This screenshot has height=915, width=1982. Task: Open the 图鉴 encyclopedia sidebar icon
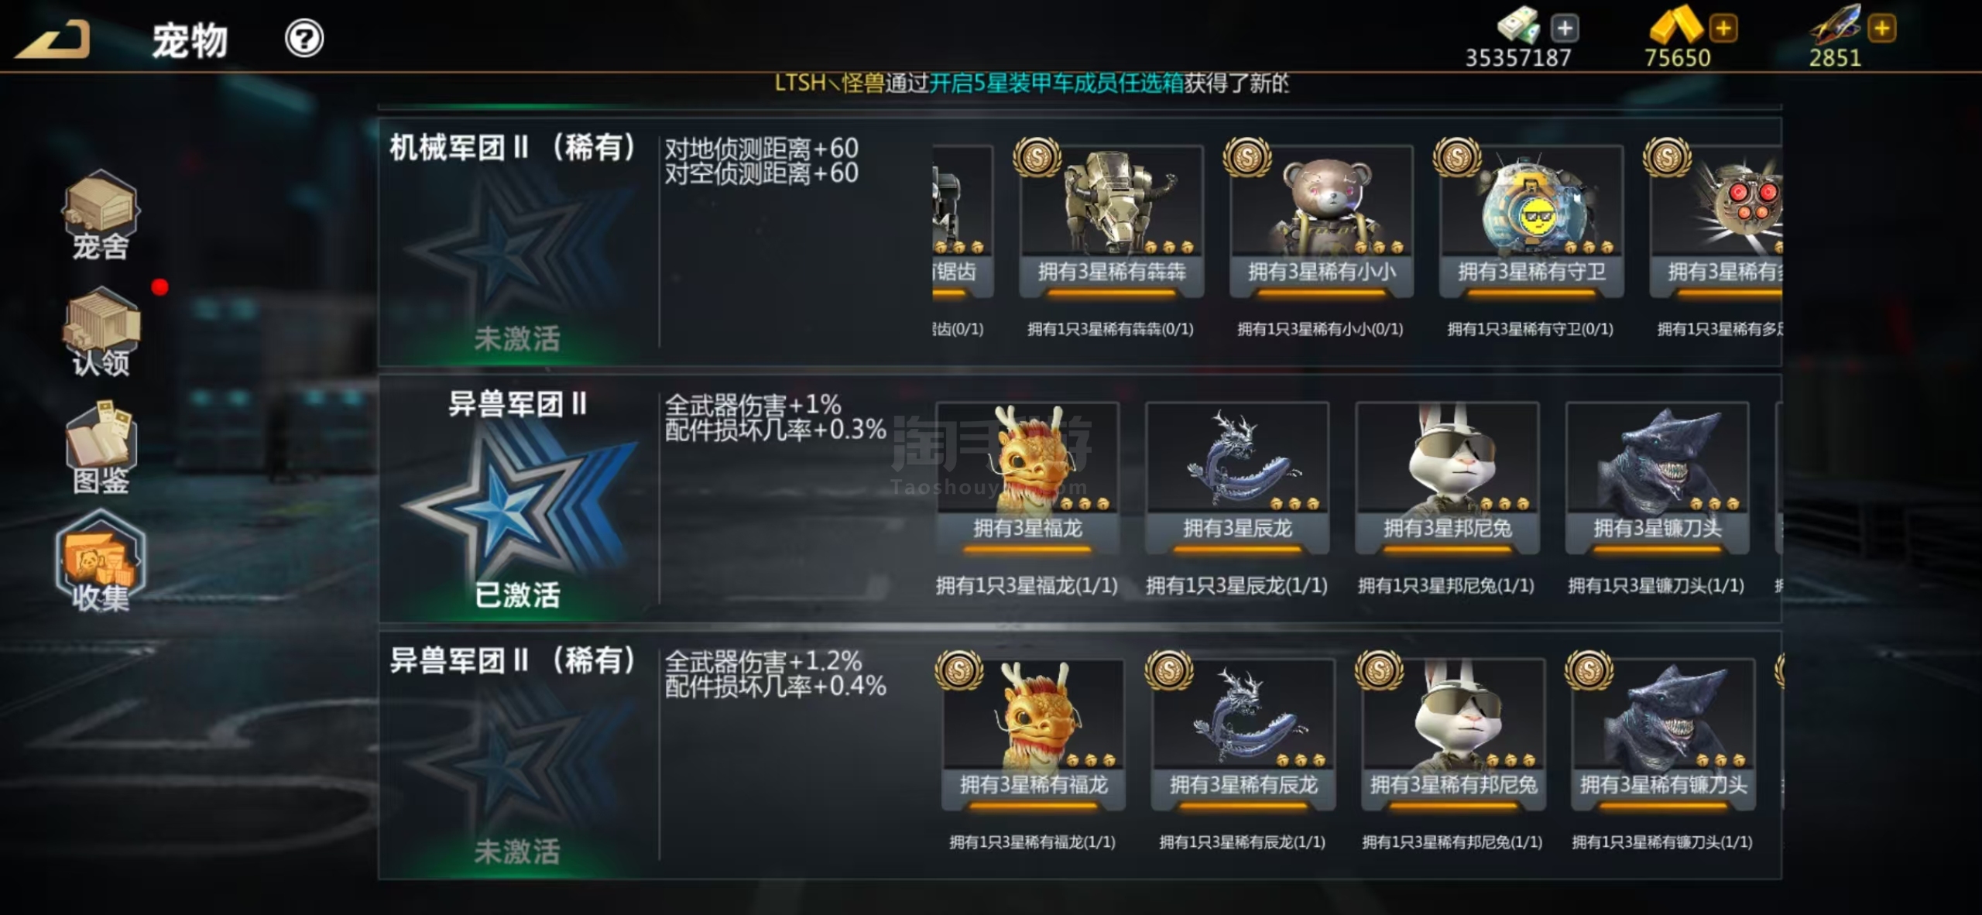[101, 447]
